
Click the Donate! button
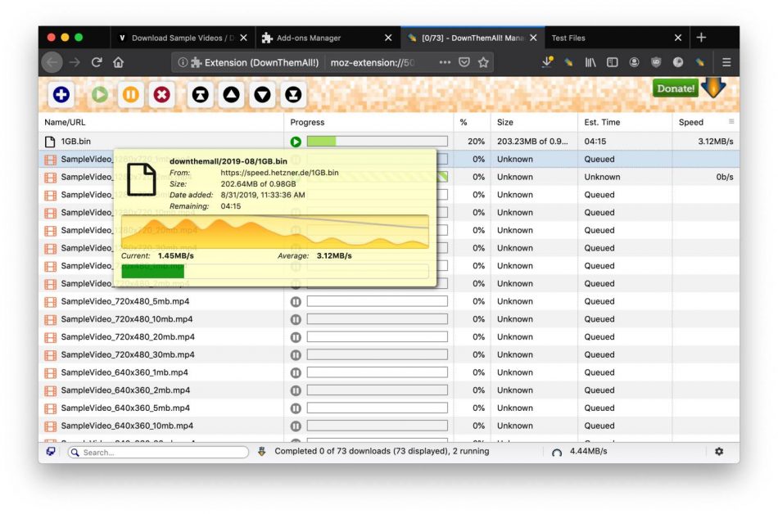pyautogui.click(x=676, y=88)
